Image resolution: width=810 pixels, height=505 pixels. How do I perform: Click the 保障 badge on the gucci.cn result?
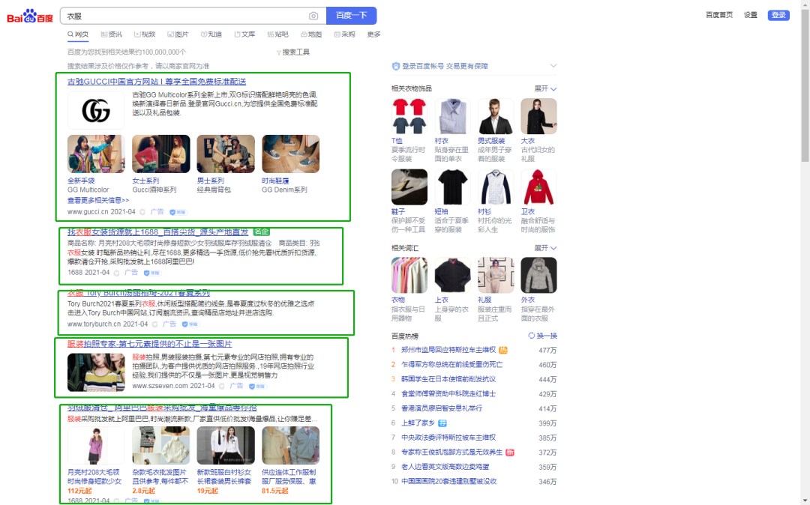tap(178, 212)
